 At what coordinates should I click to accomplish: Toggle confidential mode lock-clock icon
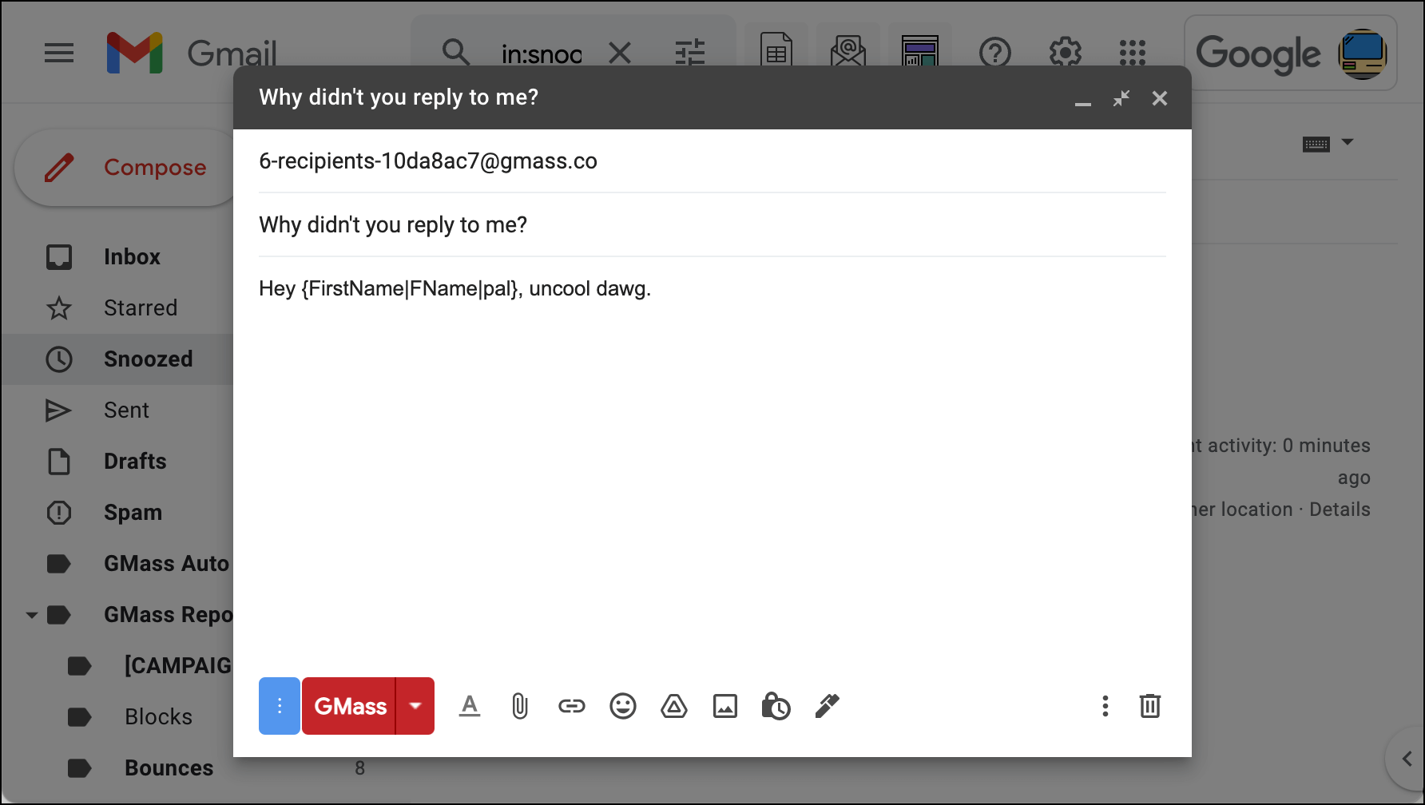776,706
